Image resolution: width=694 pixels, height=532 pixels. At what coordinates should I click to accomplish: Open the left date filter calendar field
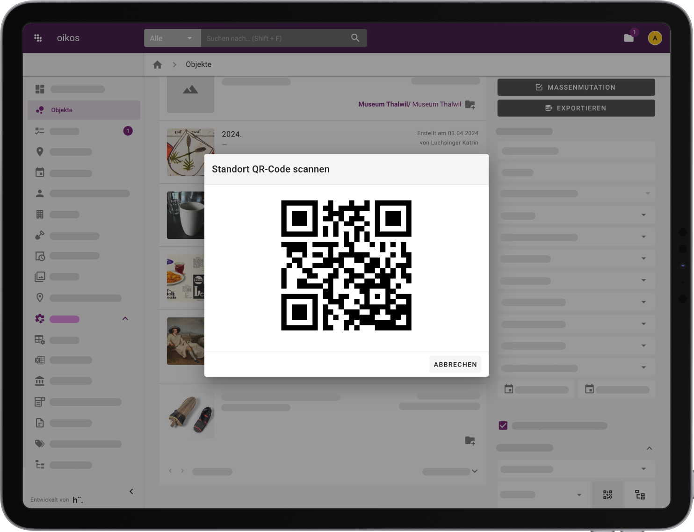tap(536, 389)
